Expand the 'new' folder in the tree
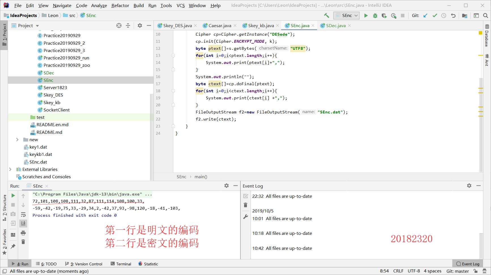Image resolution: width=491 pixels, height=275 pixels. coord(17,139)
